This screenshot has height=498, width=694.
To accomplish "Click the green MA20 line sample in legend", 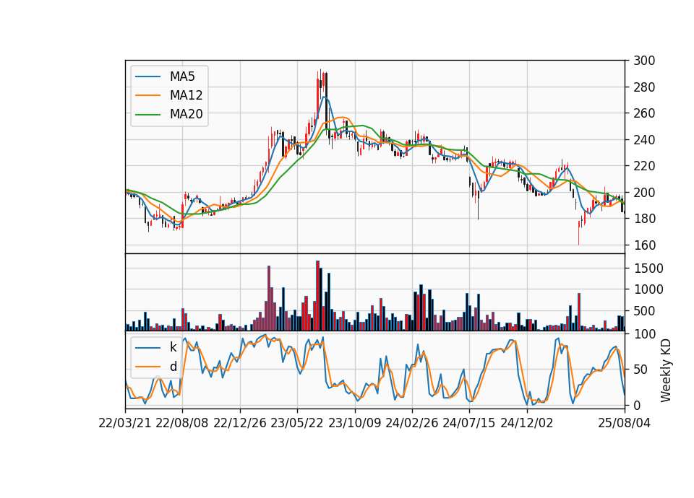I will pos(147,114).
